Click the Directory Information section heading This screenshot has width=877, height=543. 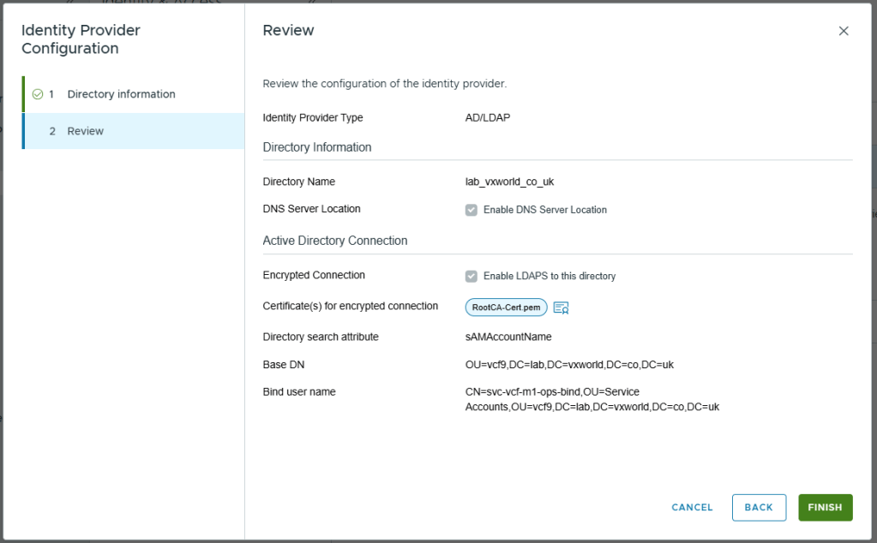click(x=317, y=147)
